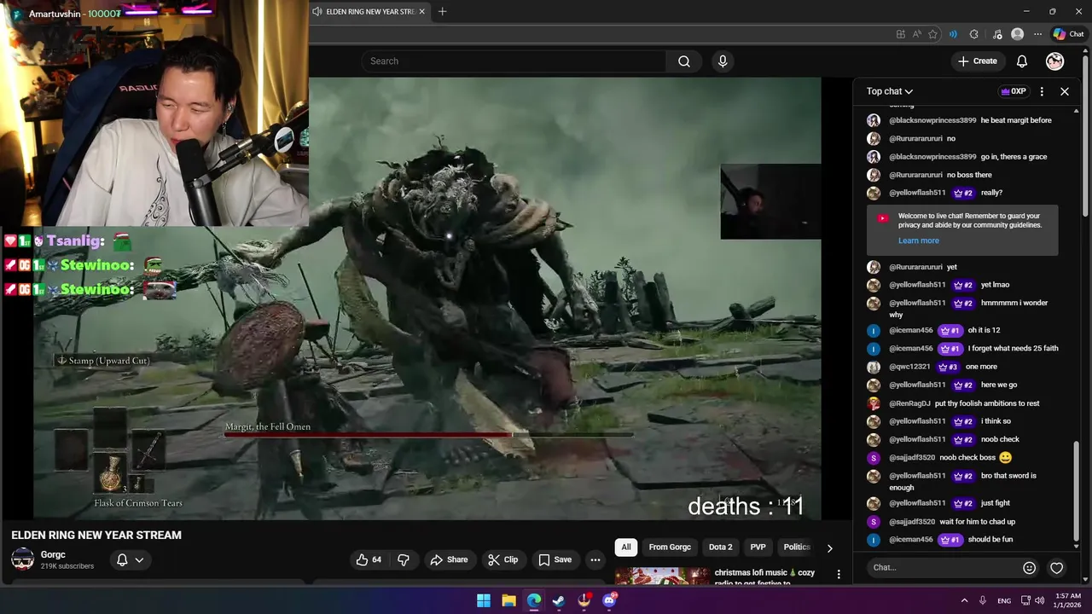Open Copilot Chat button
Viewport: 1092px width, 614px height.
[x=1068, y=34]
